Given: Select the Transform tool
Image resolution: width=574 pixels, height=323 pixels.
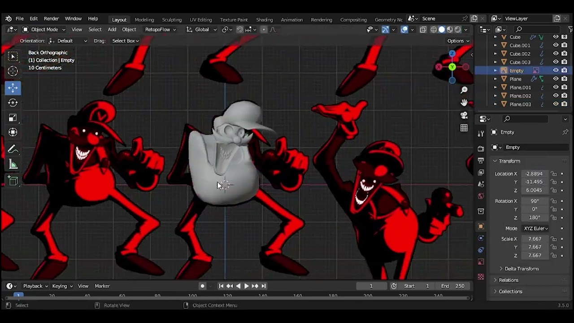Looking at the screenshot, I should 13,132.
